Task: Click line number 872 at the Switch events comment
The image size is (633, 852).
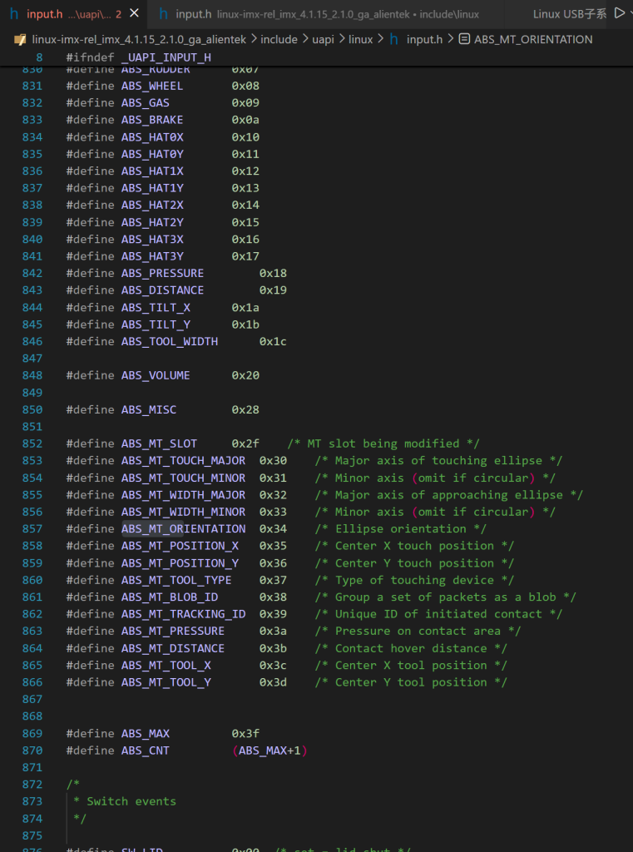Action: [32, 784]
